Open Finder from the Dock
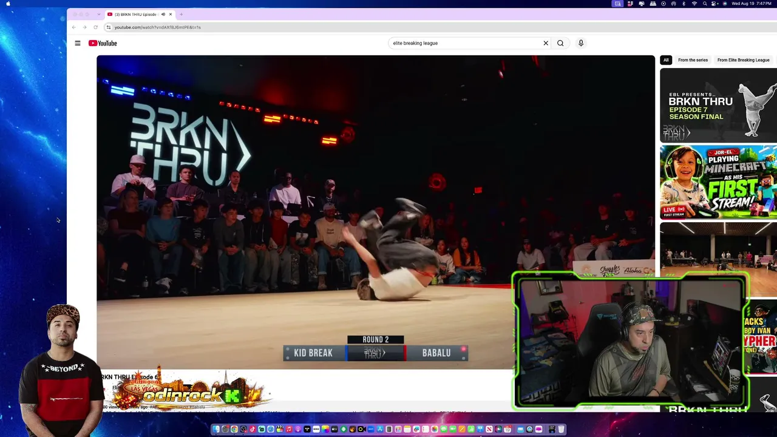The height and width of the screenshot is (437, 777). pyautogui.click(x=216, y=430)
